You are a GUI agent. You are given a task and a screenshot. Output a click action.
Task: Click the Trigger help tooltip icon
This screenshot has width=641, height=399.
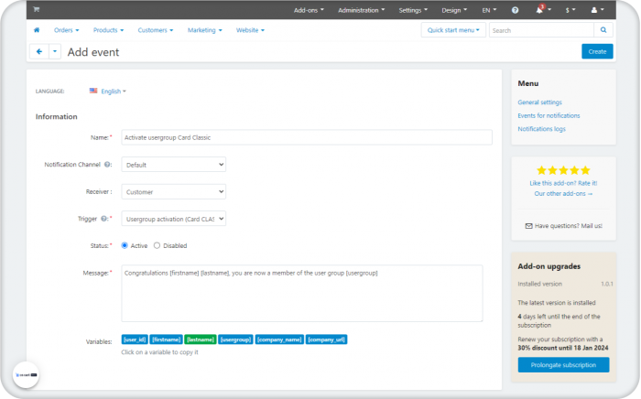pos(103,219)
